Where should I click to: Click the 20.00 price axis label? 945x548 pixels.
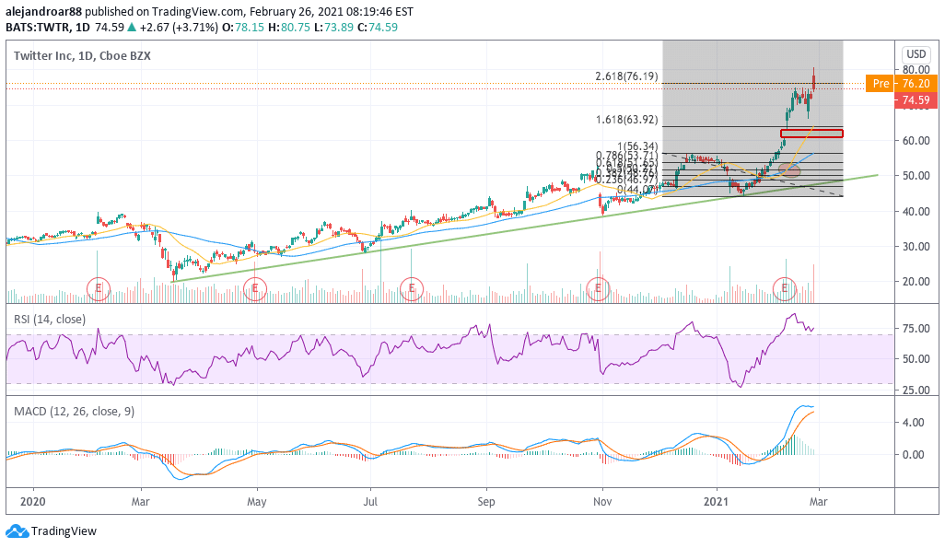(x=916, y=282)
